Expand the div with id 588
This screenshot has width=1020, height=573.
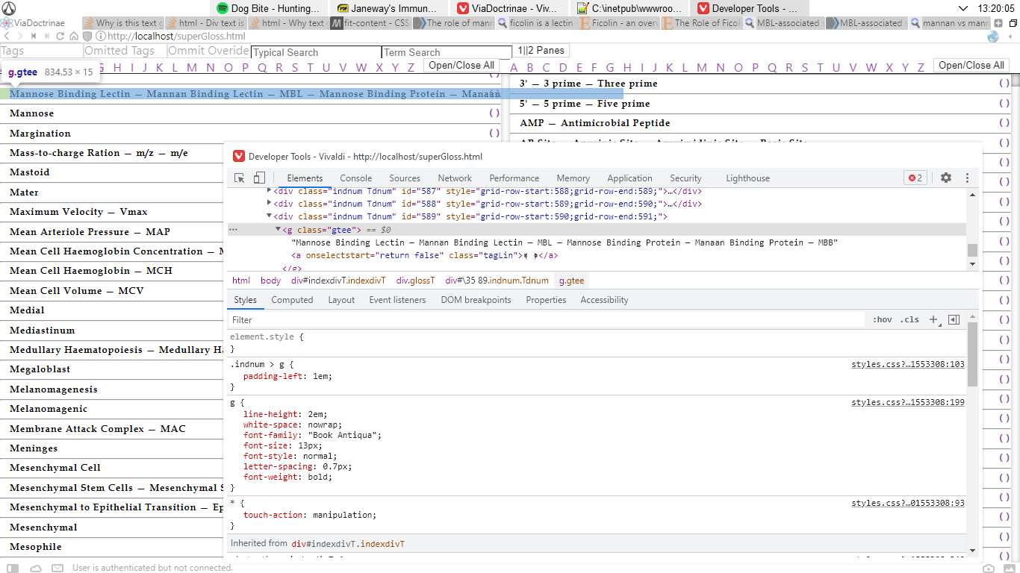tap(270, 203)
